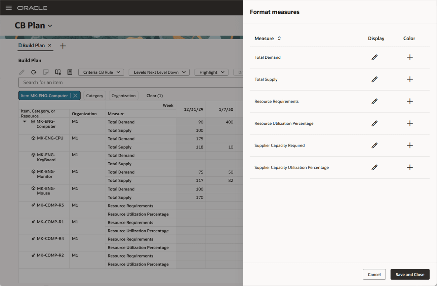Open the Highlight dropdown
The image size is (437, 286).
211,72
